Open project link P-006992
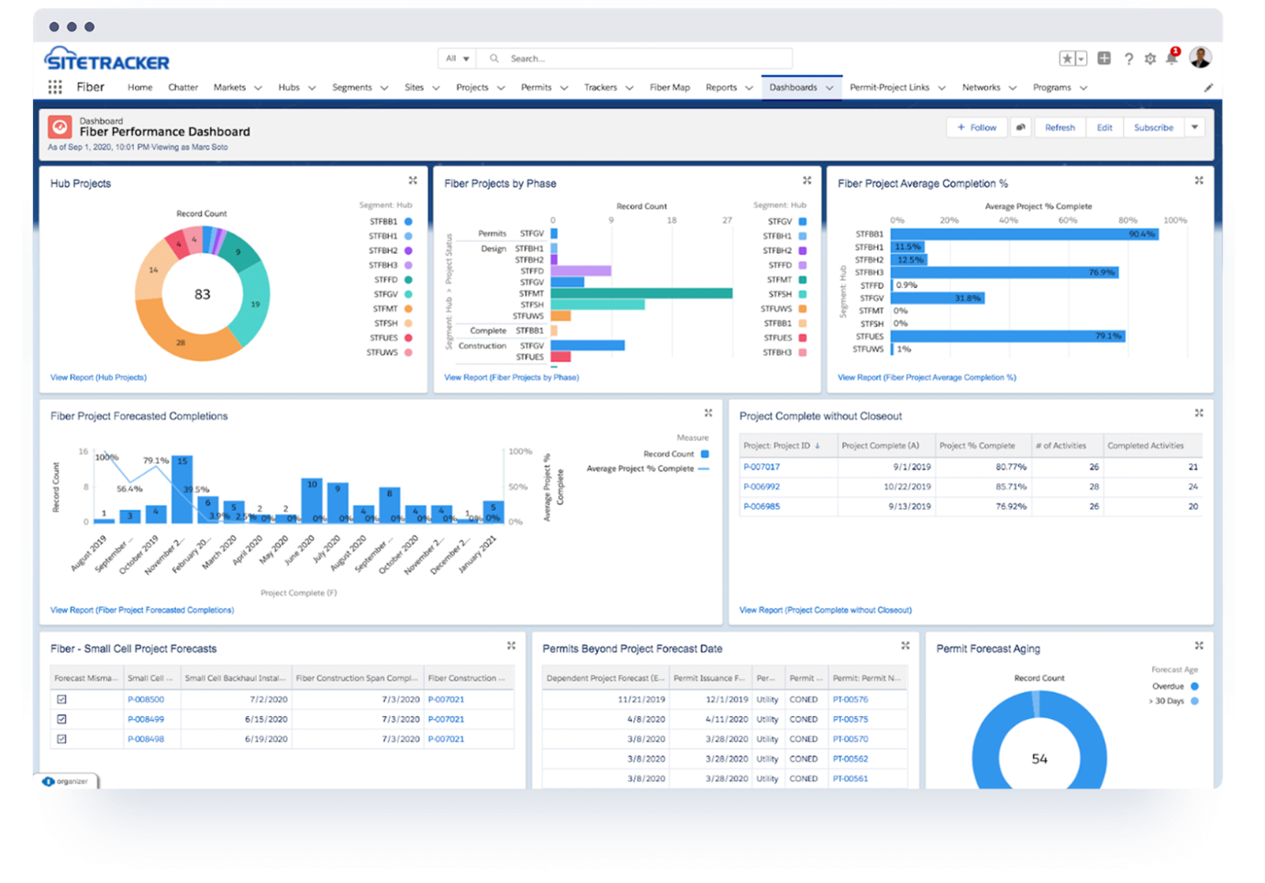 761,487
